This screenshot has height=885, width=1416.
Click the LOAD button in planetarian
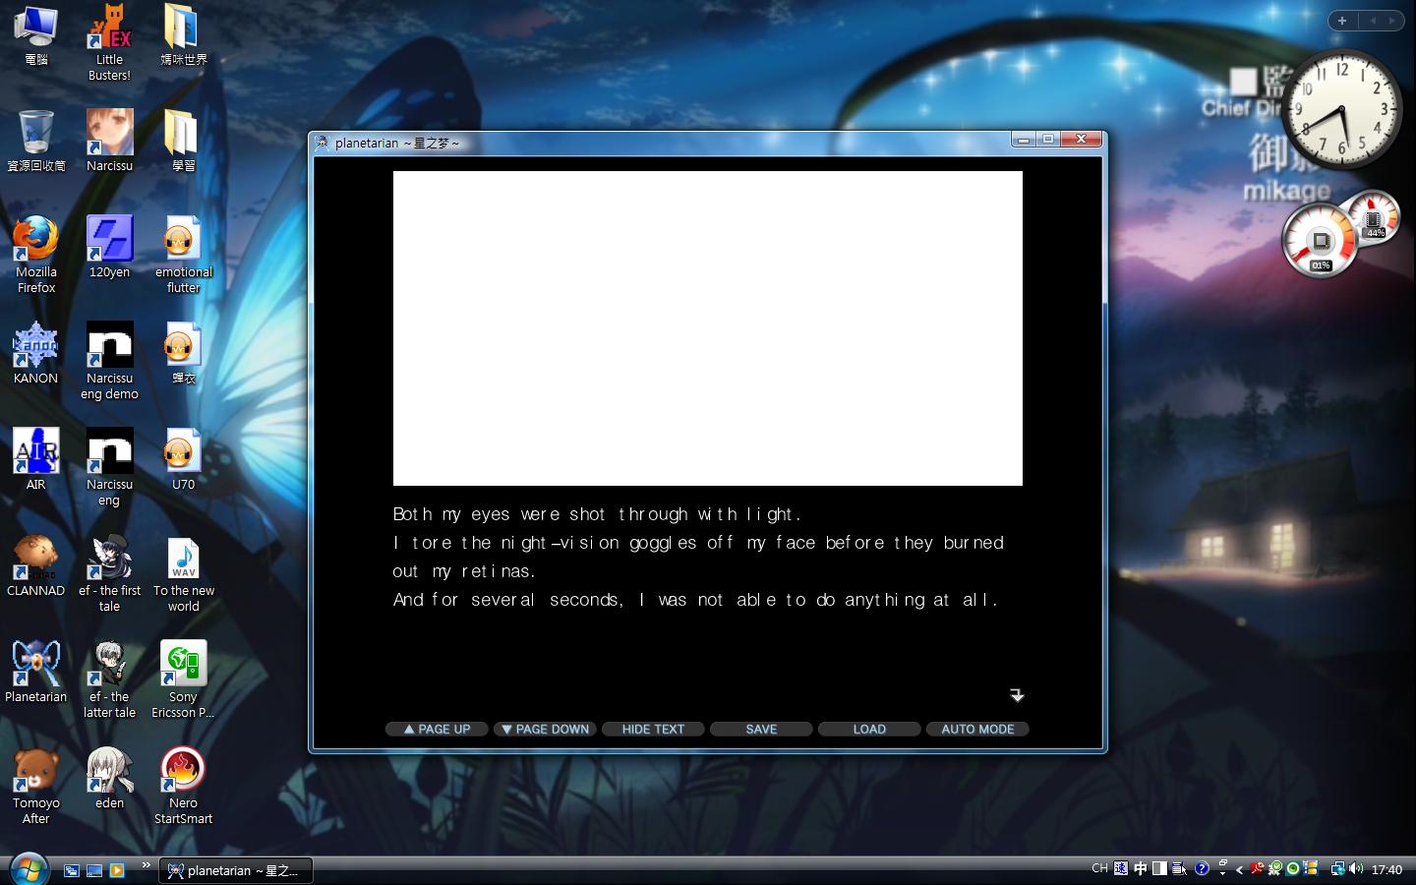(x=869, y=729)
